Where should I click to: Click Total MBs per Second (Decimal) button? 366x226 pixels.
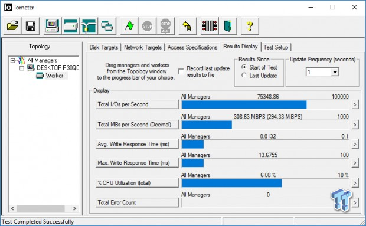click(137, 125)
